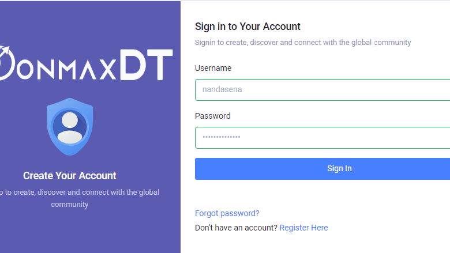Follow the Register Here link
The width and height of the screenshot is (450, 253).
(303, 228)
